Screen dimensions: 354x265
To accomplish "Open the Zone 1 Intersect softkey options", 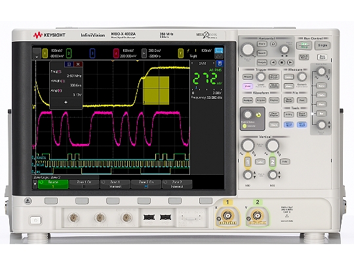I will 115,185.
